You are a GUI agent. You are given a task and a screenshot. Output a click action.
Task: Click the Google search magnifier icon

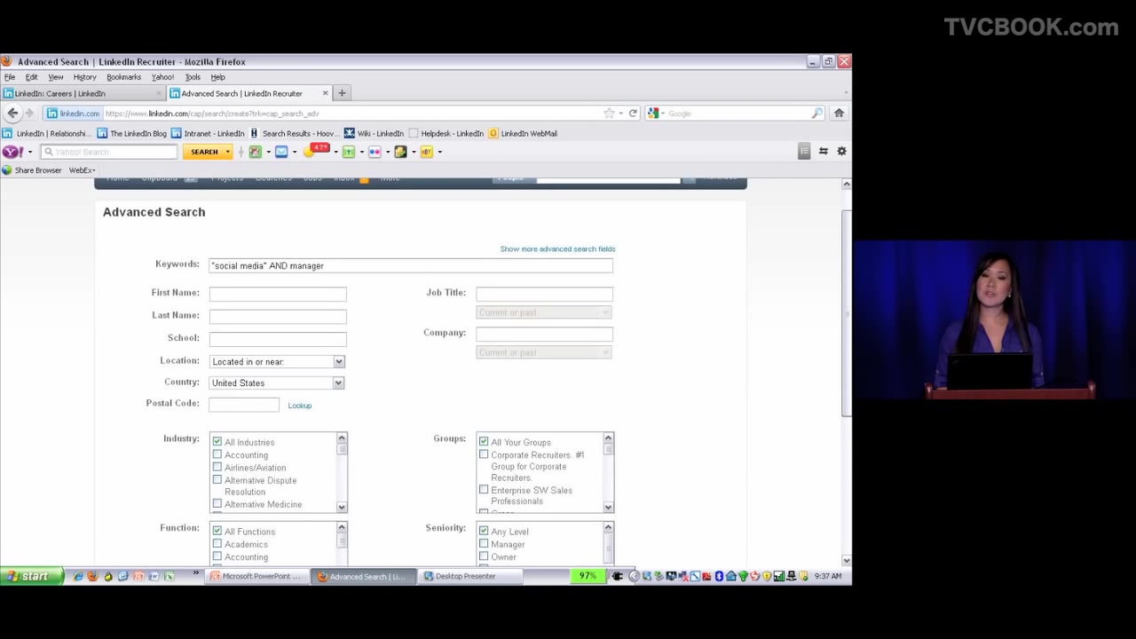tap(816, 114)
